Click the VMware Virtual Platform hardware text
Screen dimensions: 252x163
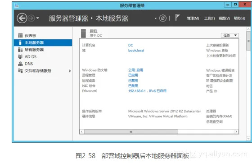157,116
